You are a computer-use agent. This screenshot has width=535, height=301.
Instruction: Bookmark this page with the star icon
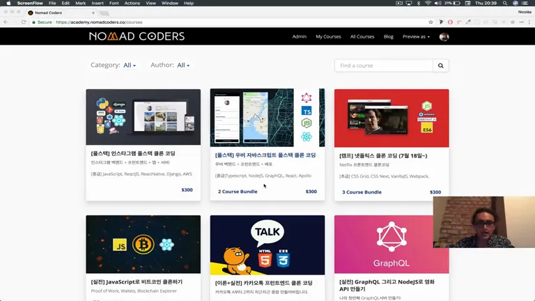[431, 22]
